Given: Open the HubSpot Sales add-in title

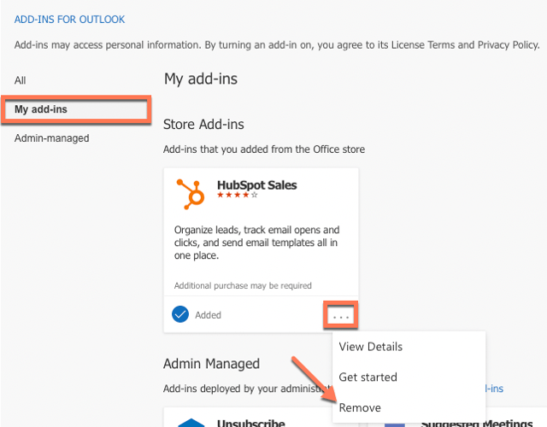Looking at the screenshot, I should (256, 184).
